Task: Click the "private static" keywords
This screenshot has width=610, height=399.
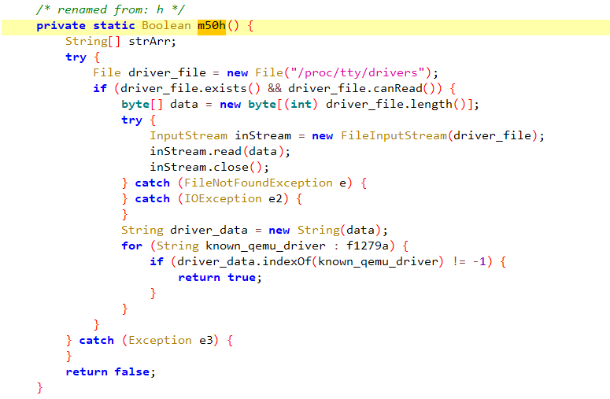Action: [x=86, y=26]
